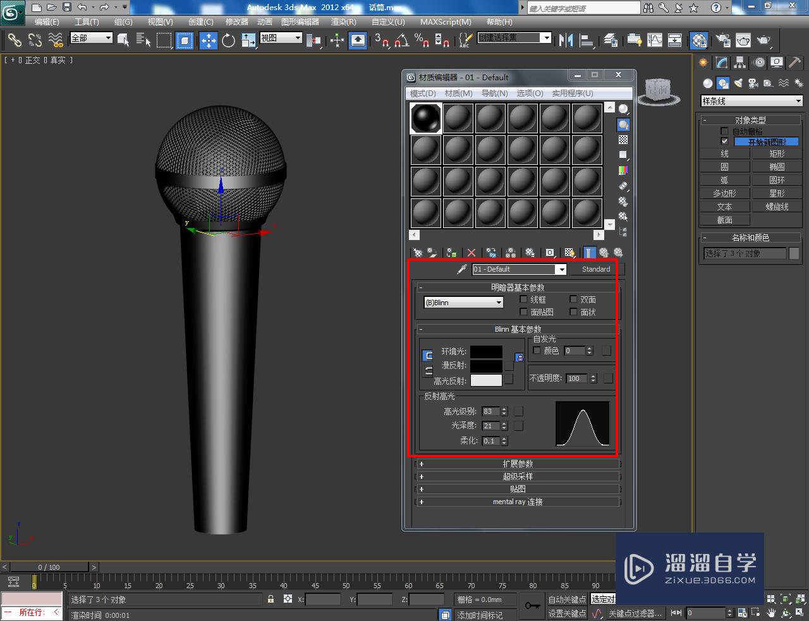Open the 编辑(E) menu
809x621 pixels.
pyautogui.click(x=47, y=21)
